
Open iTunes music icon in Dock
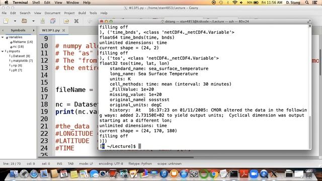(x=164, y=174)
